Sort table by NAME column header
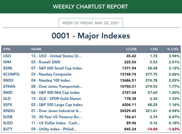 [x=36, y=49]
